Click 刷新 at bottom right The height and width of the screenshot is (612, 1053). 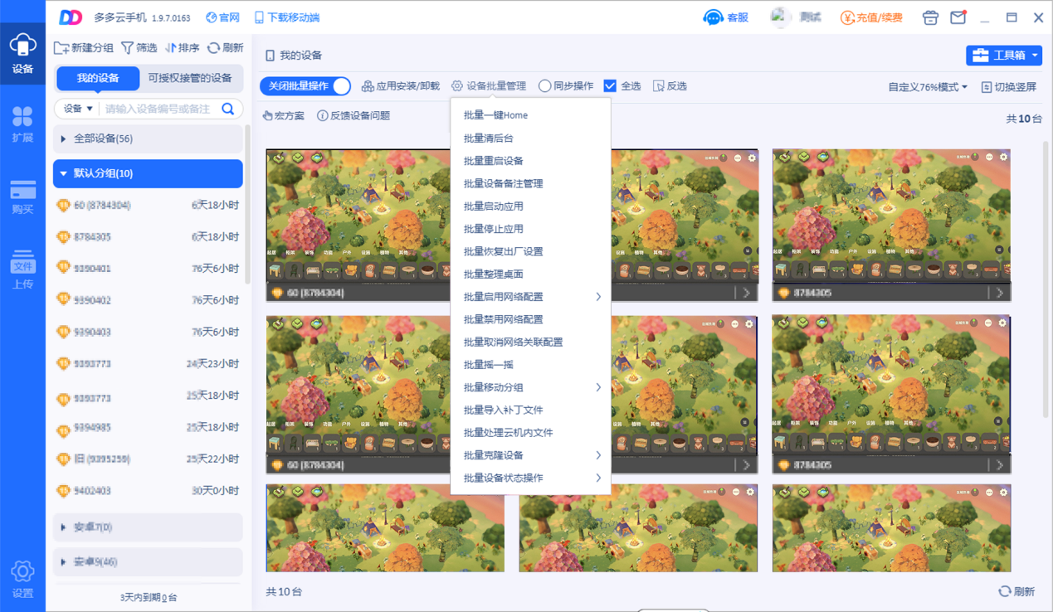click(x=1016, y=591)
